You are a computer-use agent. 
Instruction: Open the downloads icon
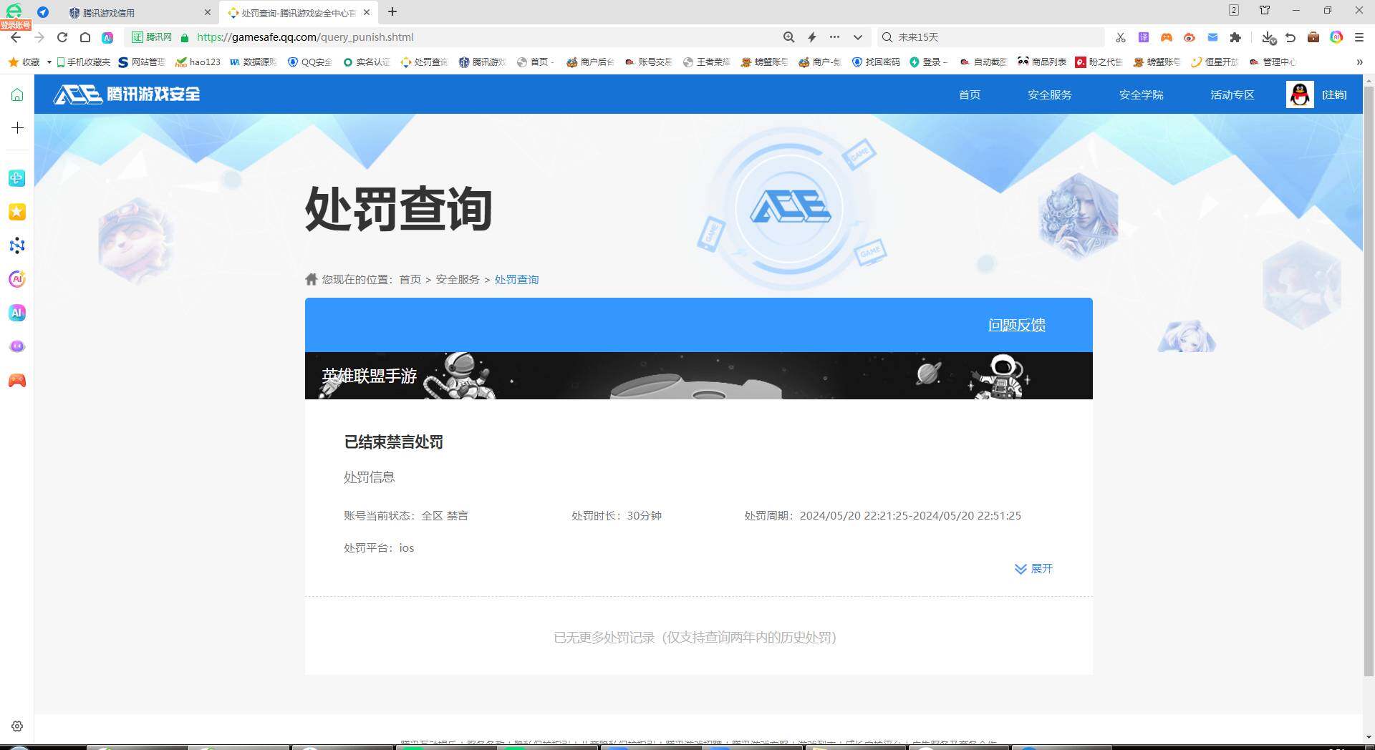click(1268, 37)
